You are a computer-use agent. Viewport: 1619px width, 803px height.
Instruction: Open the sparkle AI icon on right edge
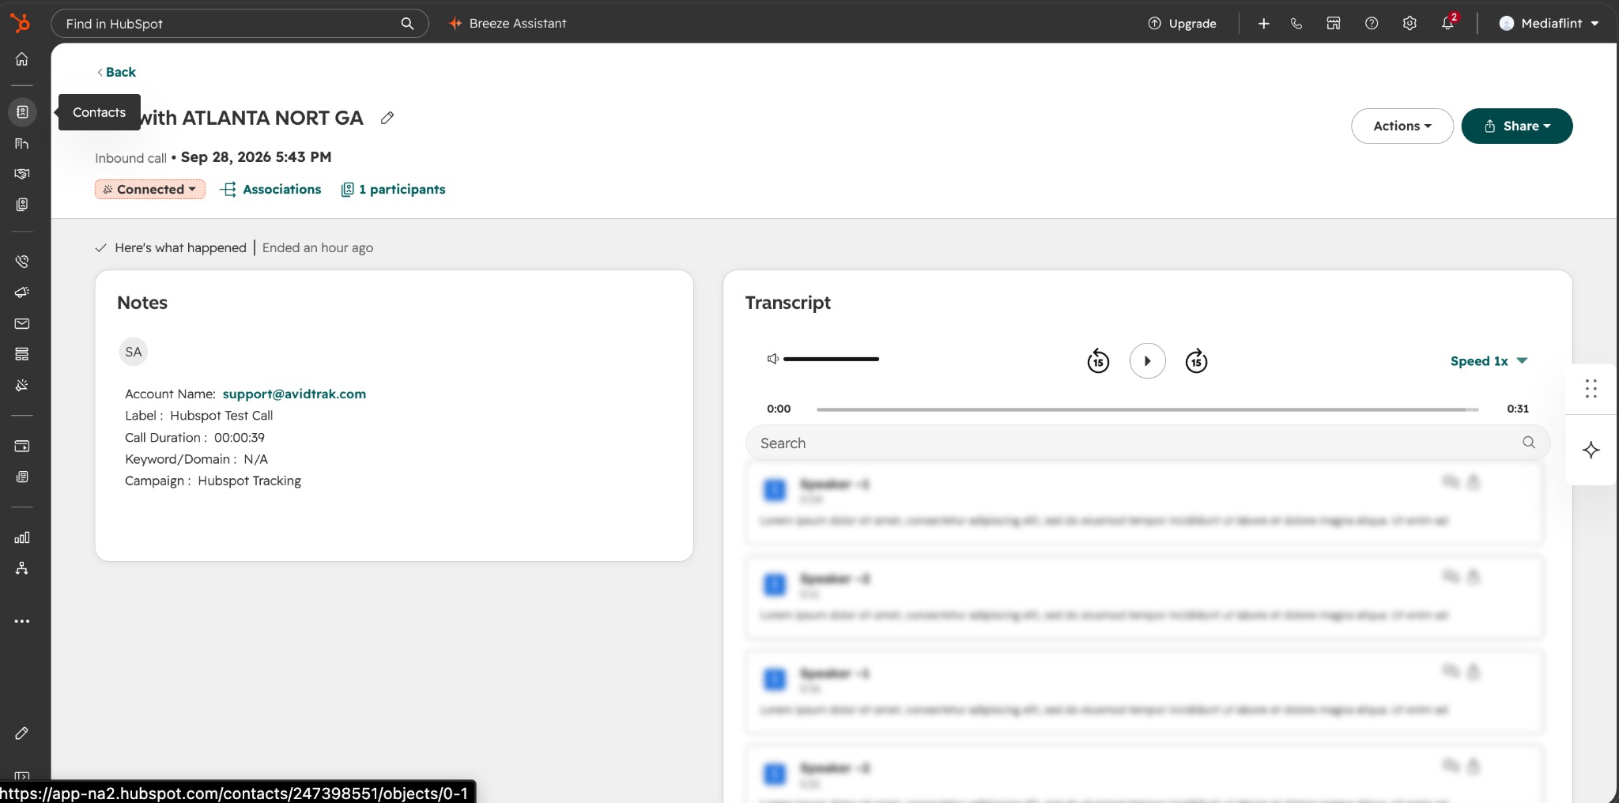pos(1591,451)
